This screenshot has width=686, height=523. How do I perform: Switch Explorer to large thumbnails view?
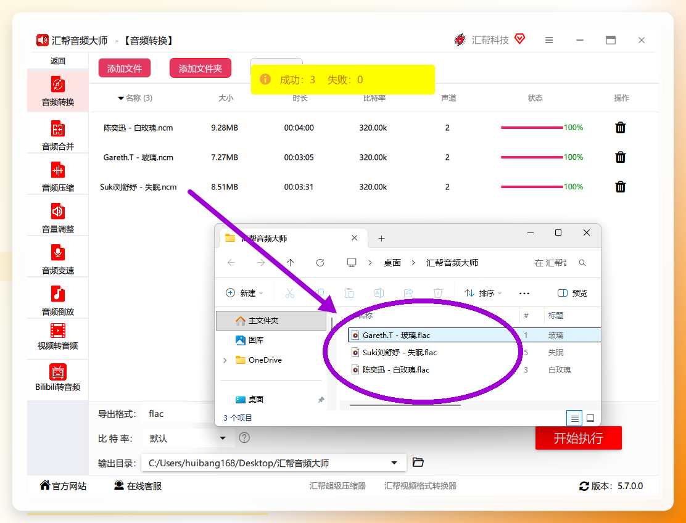(590, 418)
